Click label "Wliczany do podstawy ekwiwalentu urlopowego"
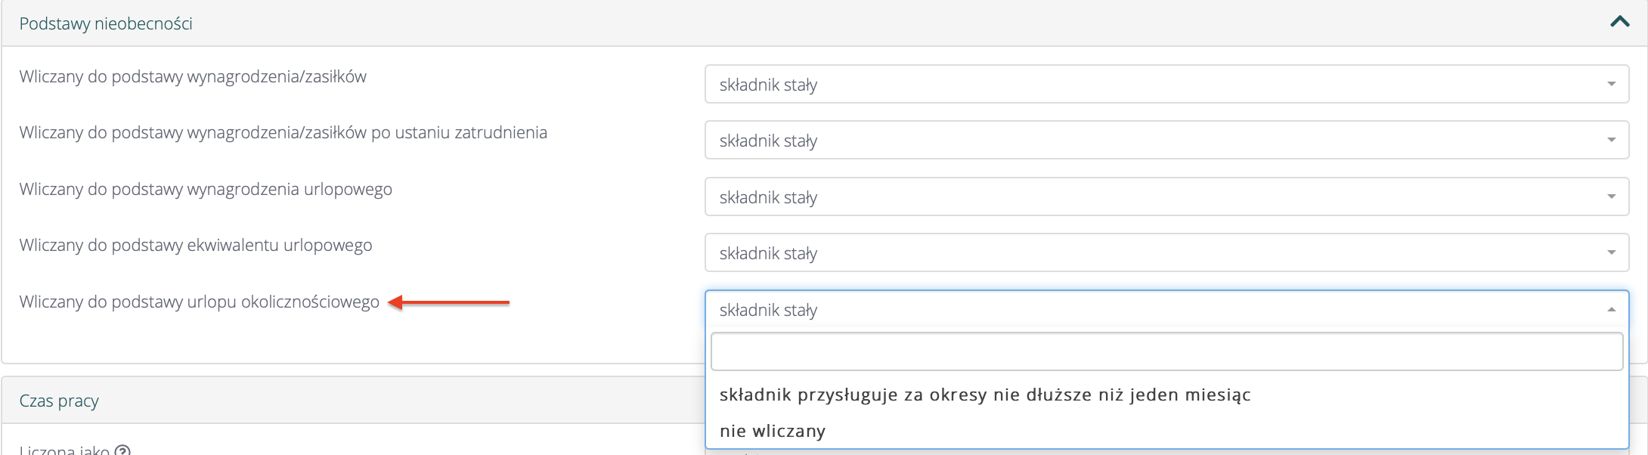This screenshot has height=455, width=1648. [x=195, y=245]
